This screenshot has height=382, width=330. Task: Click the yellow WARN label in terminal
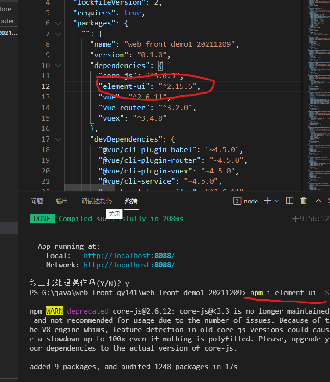[x=55, y=311]
